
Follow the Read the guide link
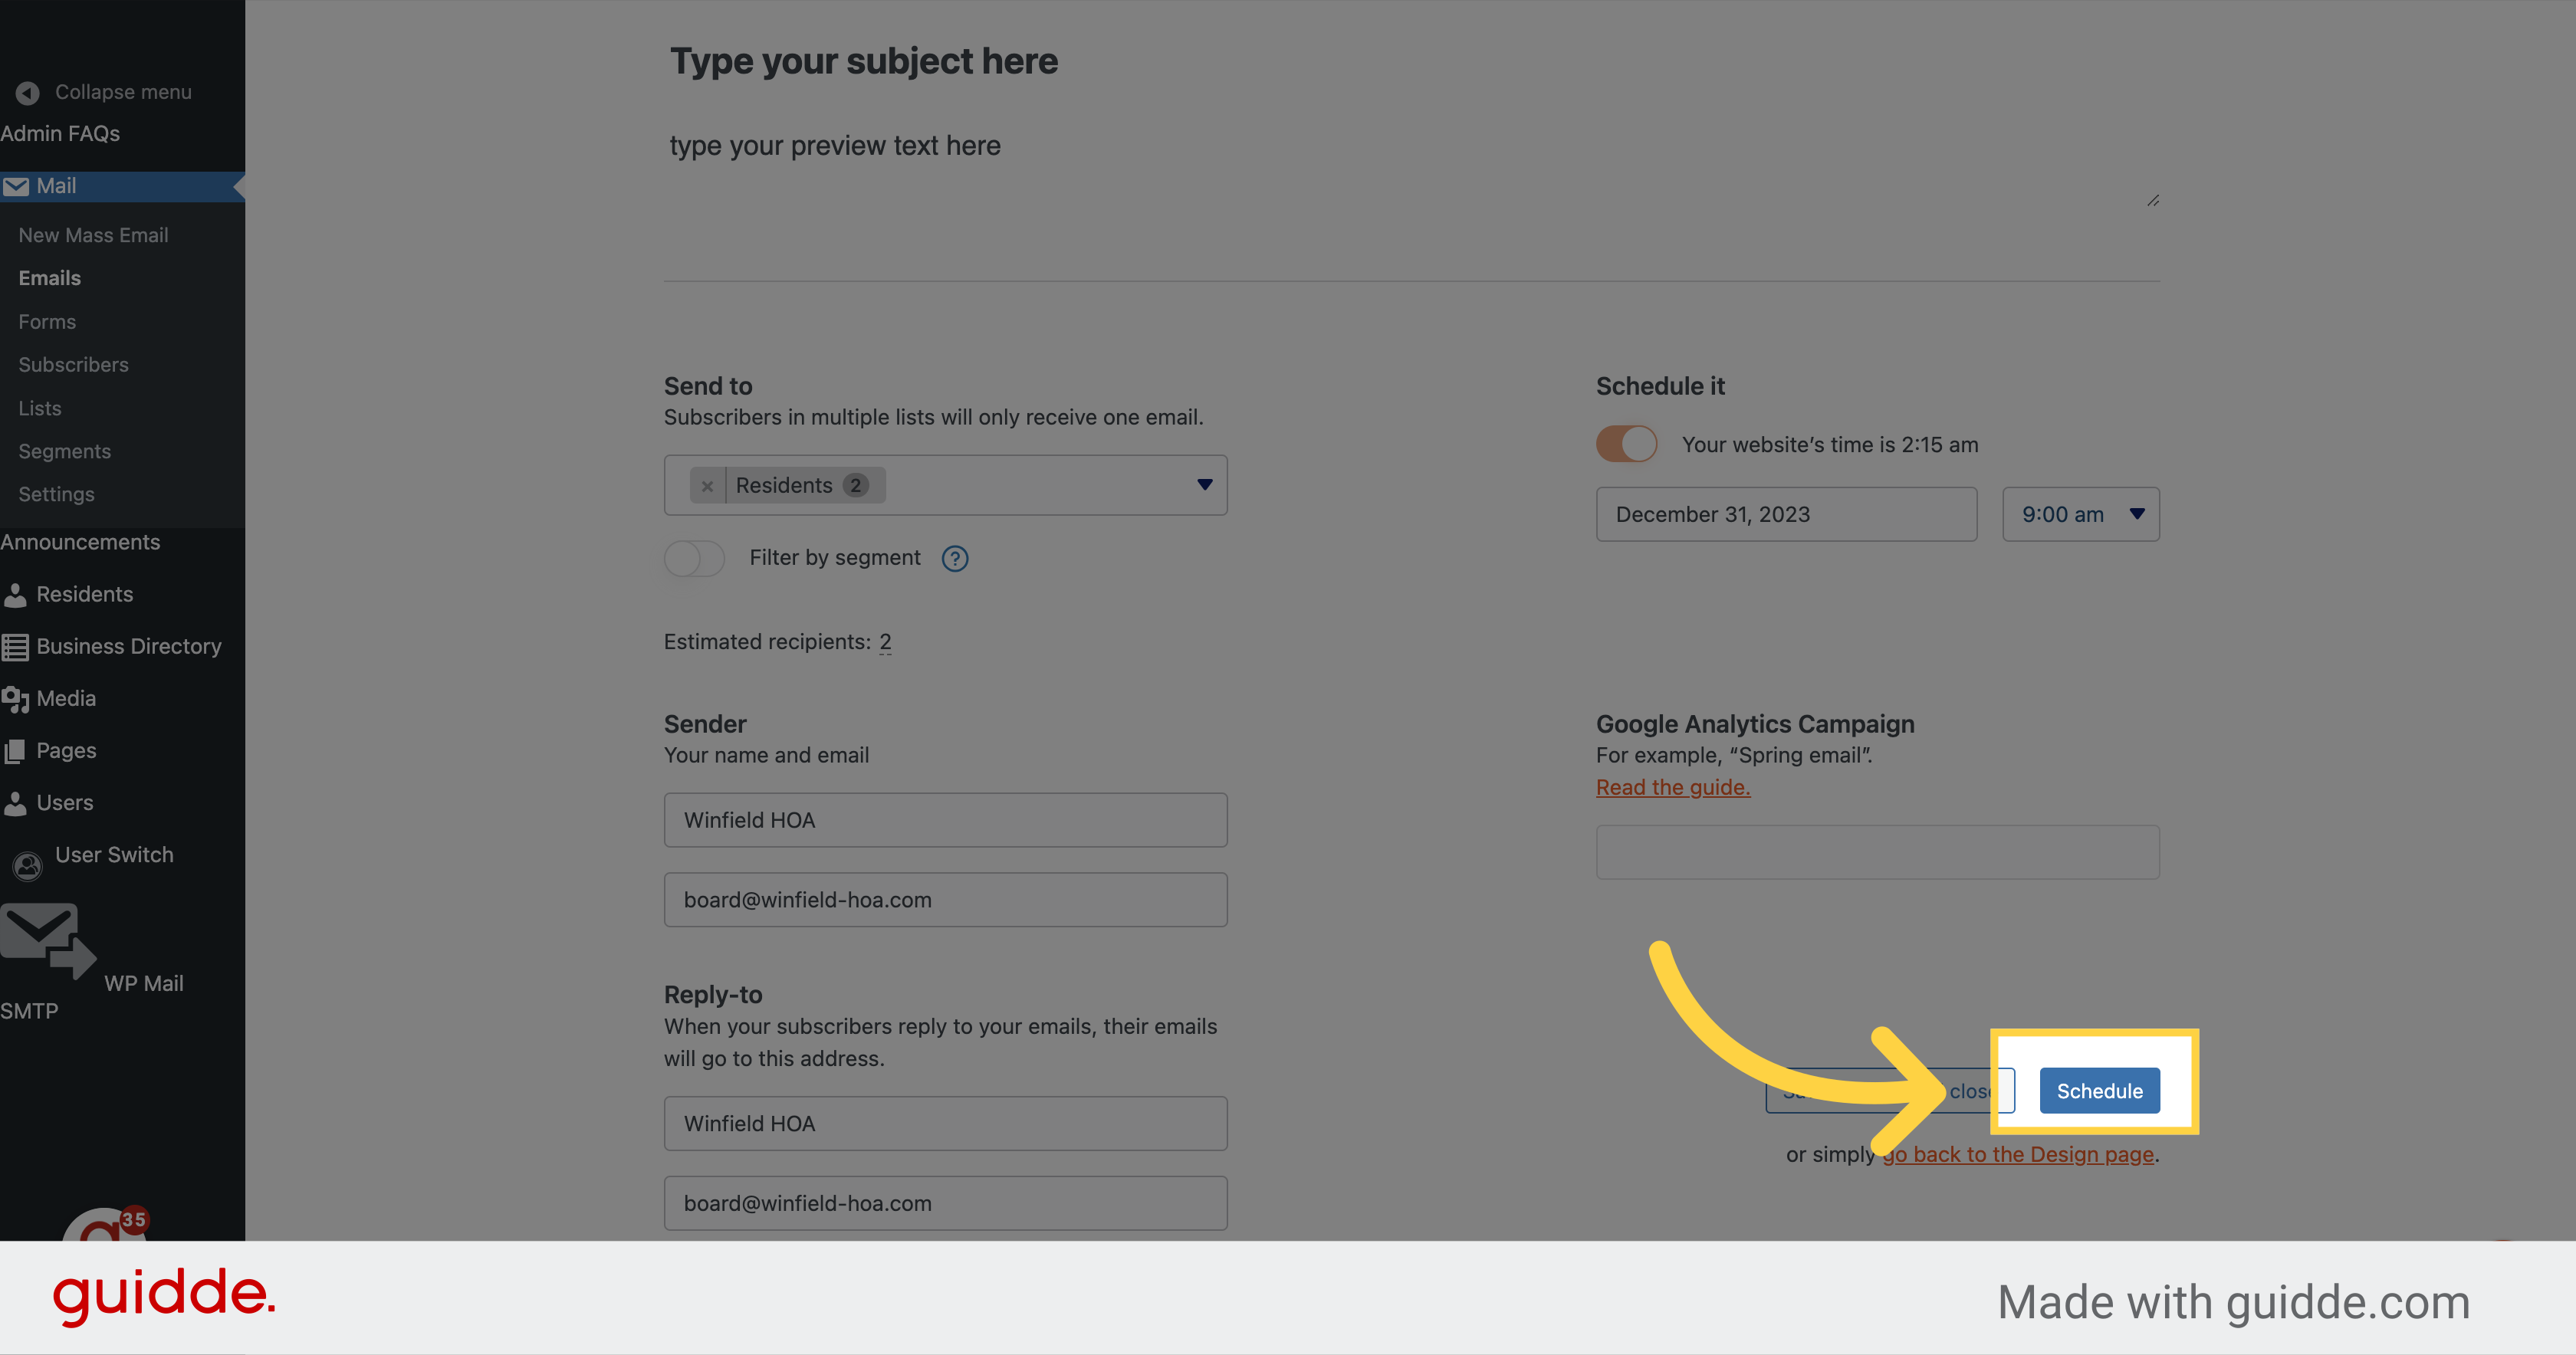click(1672, 787)
